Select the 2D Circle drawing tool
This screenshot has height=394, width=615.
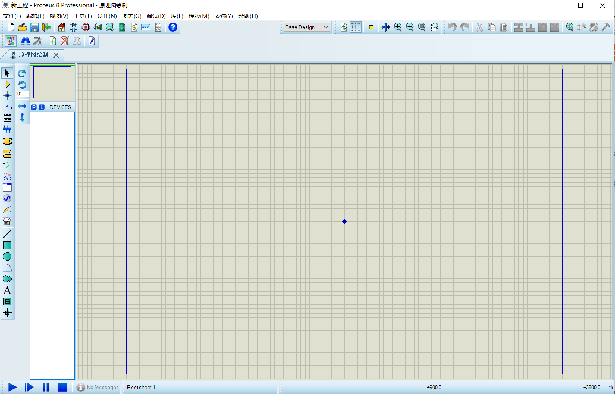coord(7,256)
